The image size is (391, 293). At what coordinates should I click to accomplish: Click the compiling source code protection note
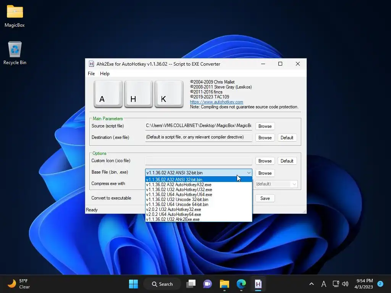click(244, 107)
